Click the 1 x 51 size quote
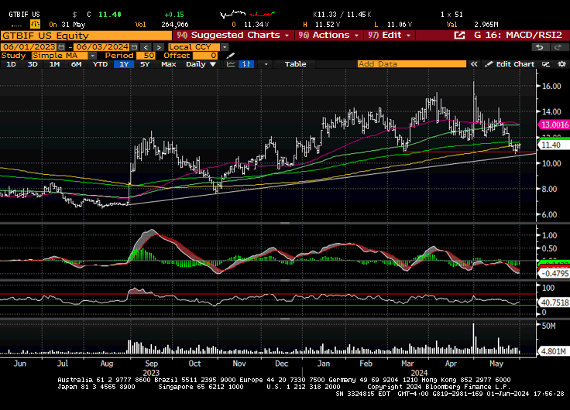This screenshot has width=570, height=410. tap(452, 15)
